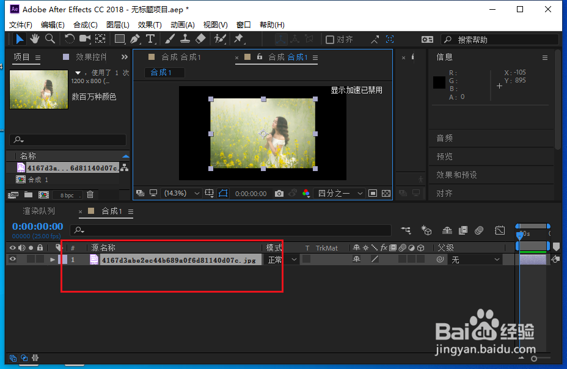Select the Zoom tool
Screen dimensions: 567x369
[49, 38]
